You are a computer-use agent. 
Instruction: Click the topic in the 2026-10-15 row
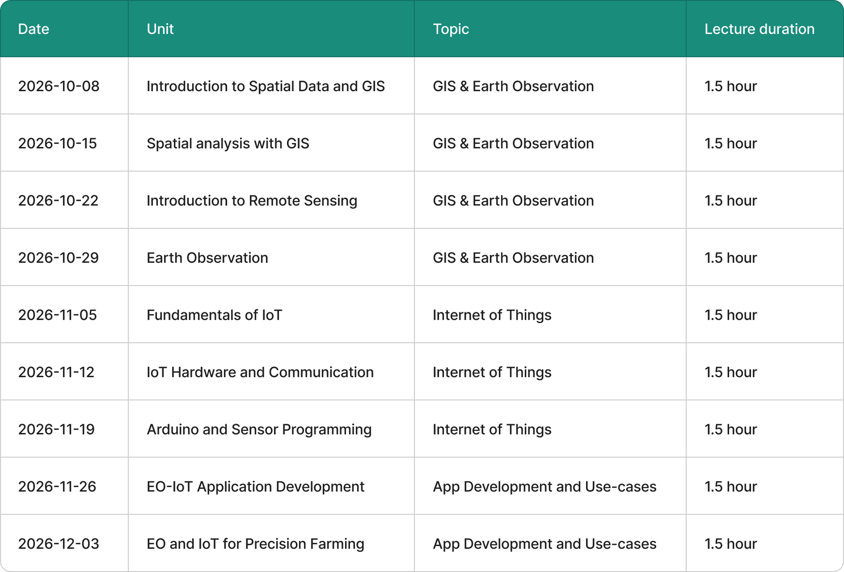(513, 143)
